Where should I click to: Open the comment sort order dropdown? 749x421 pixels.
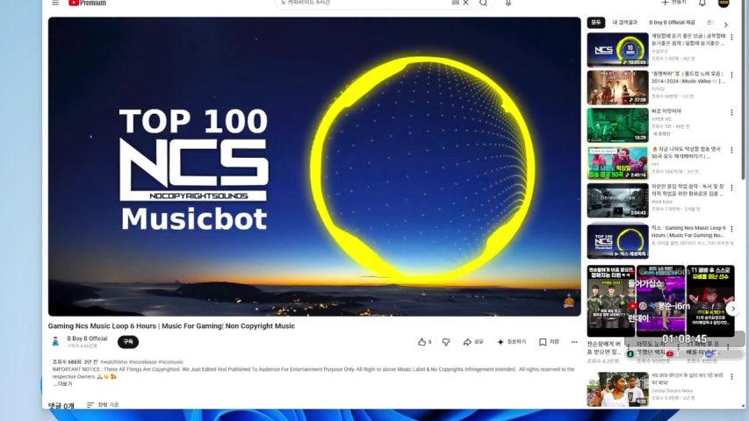(x=103, y=404)
